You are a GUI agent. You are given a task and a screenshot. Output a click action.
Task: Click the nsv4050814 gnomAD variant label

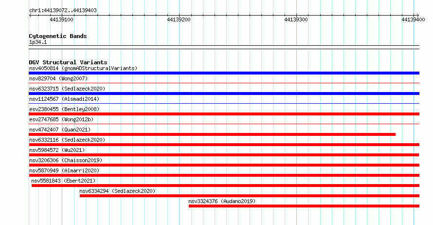[83, 68]
